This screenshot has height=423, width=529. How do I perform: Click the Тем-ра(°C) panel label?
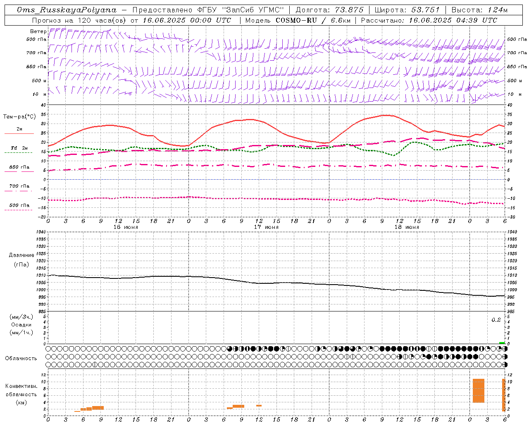[x=19, y=117]
